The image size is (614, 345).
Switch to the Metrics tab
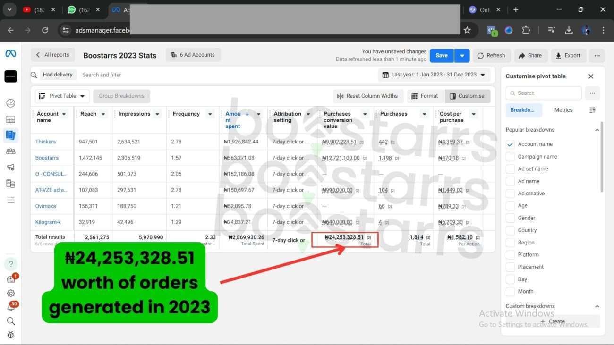(563, 110)
